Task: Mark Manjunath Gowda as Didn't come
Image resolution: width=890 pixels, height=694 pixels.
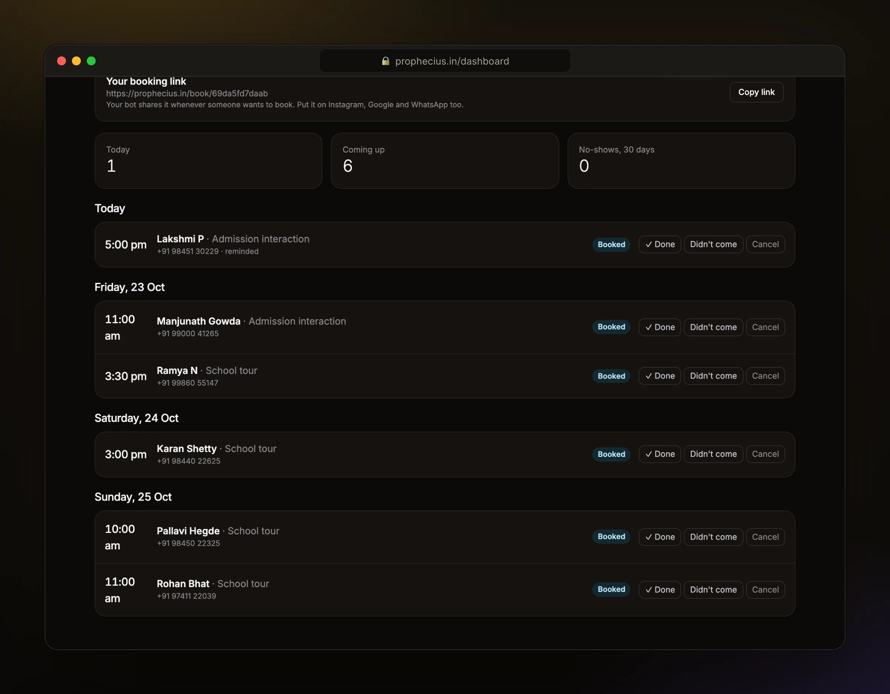Action: (713, 327)
